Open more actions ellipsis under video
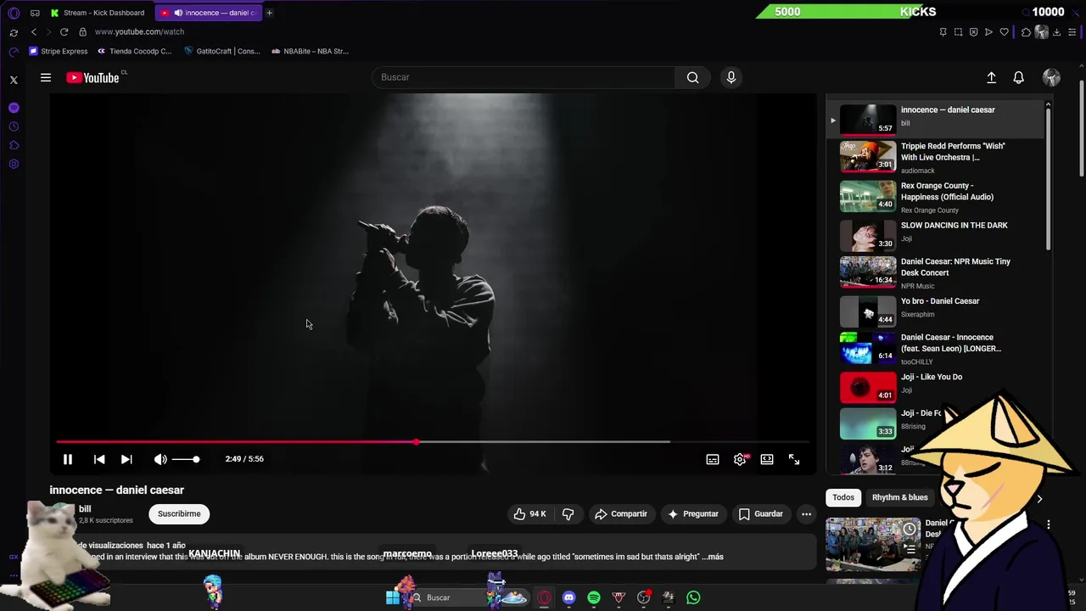 coord(806,513)
